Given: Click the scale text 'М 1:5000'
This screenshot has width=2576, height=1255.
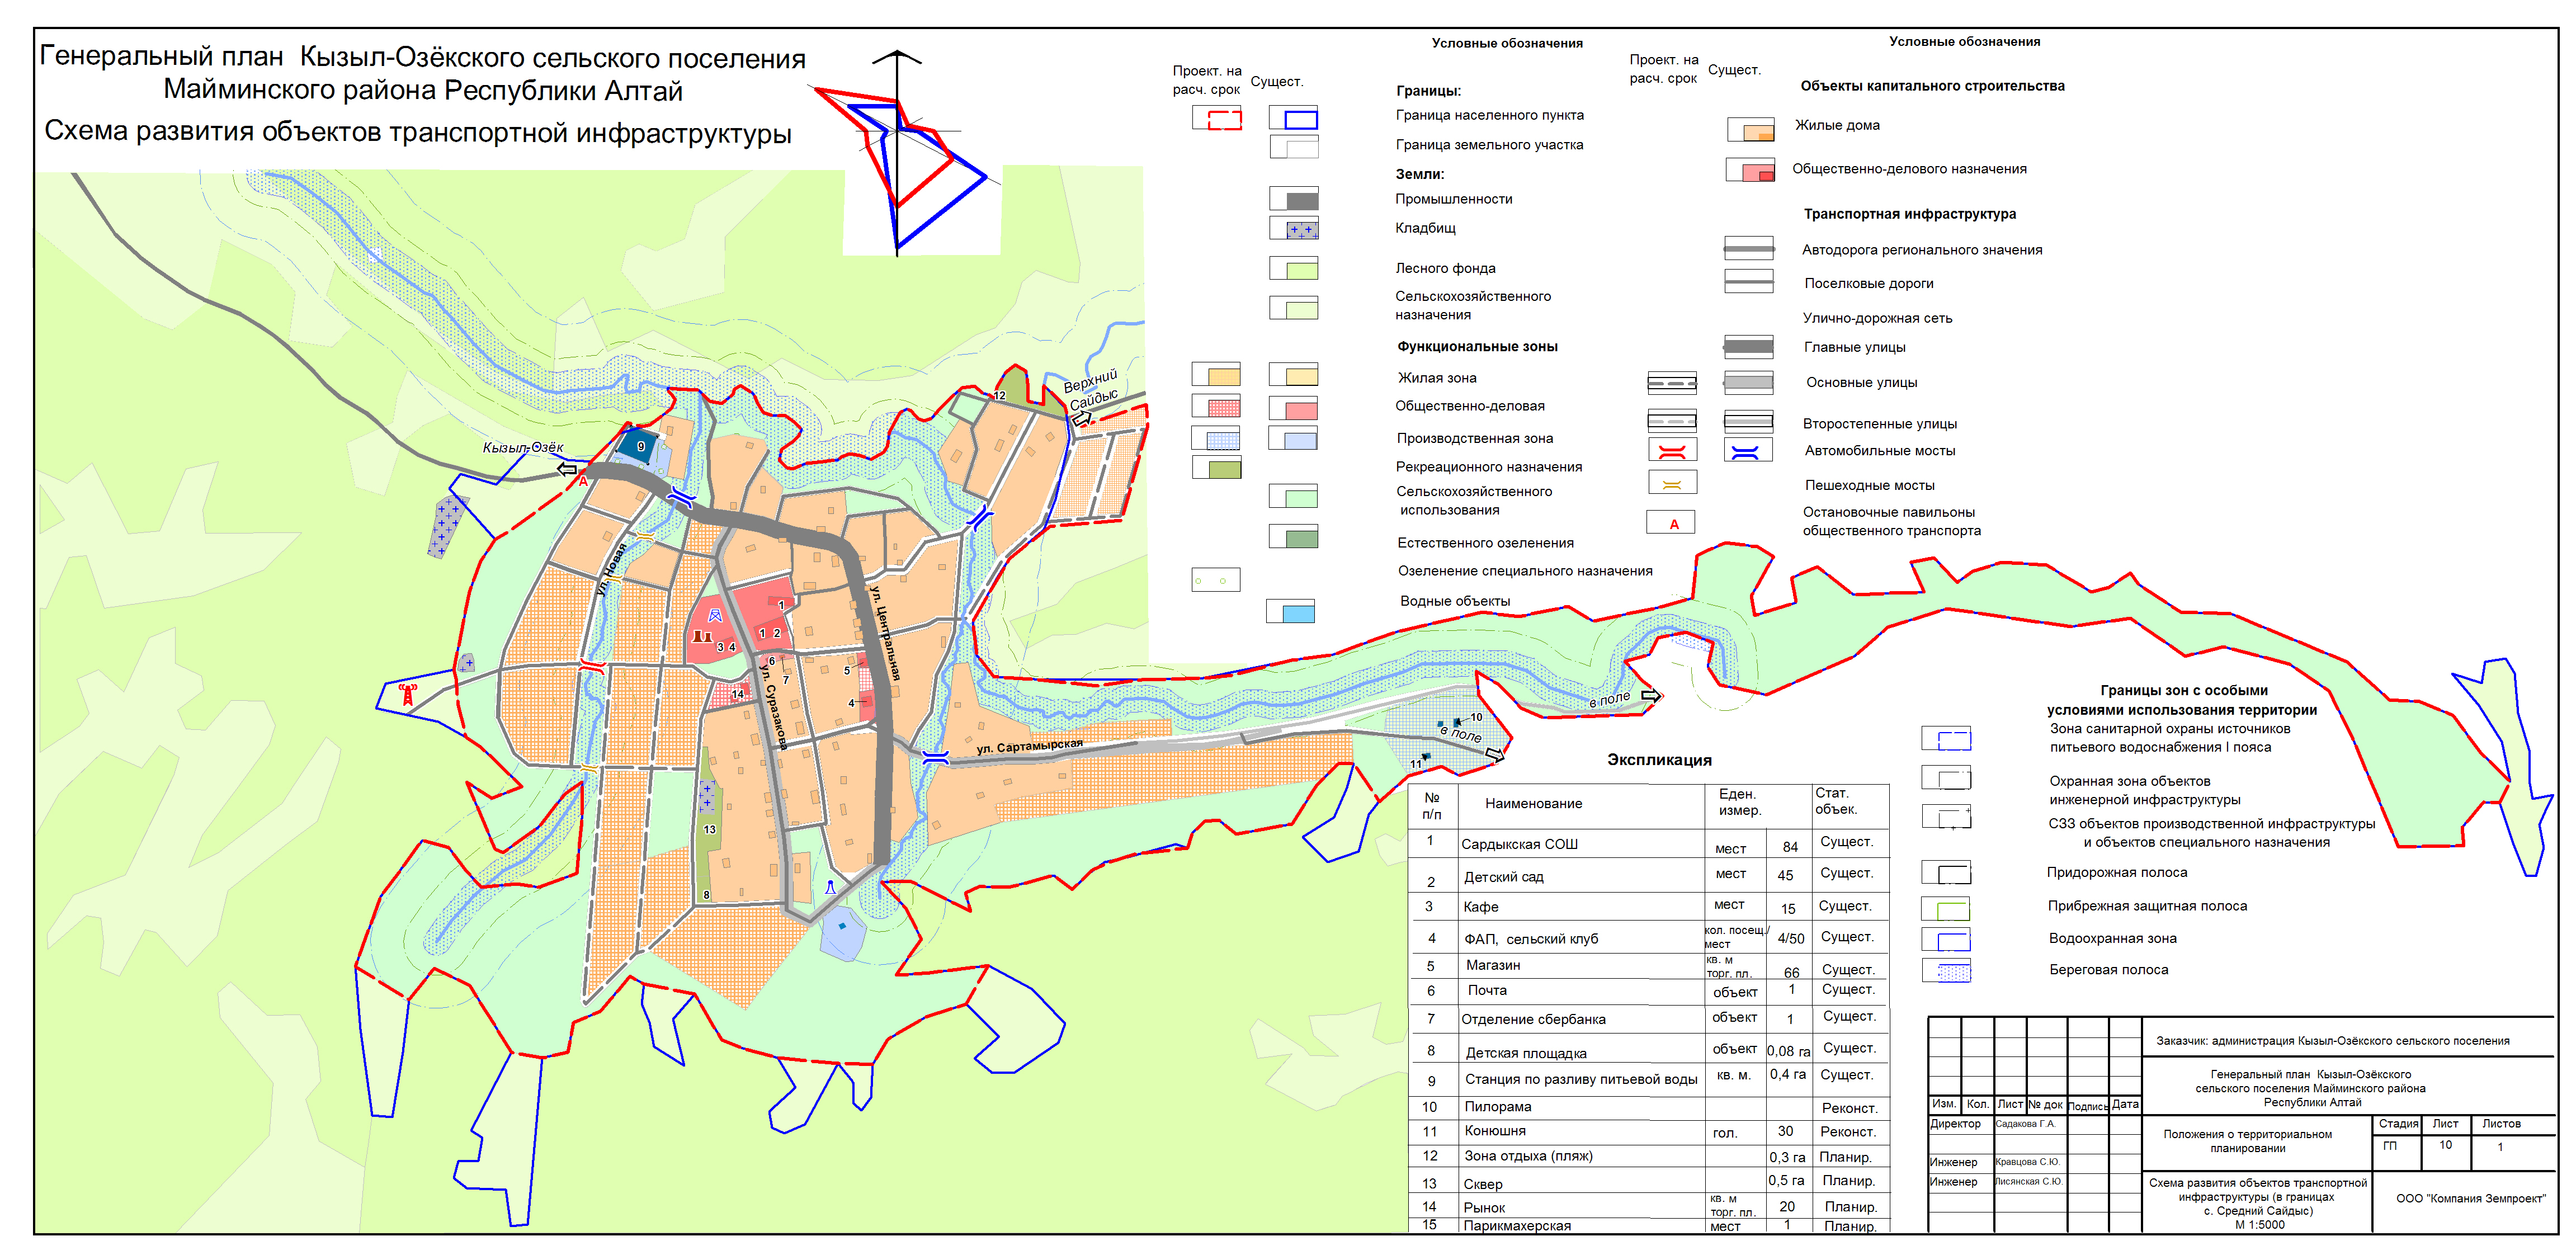Looking at the screenshot, I should (2259, 1224).
